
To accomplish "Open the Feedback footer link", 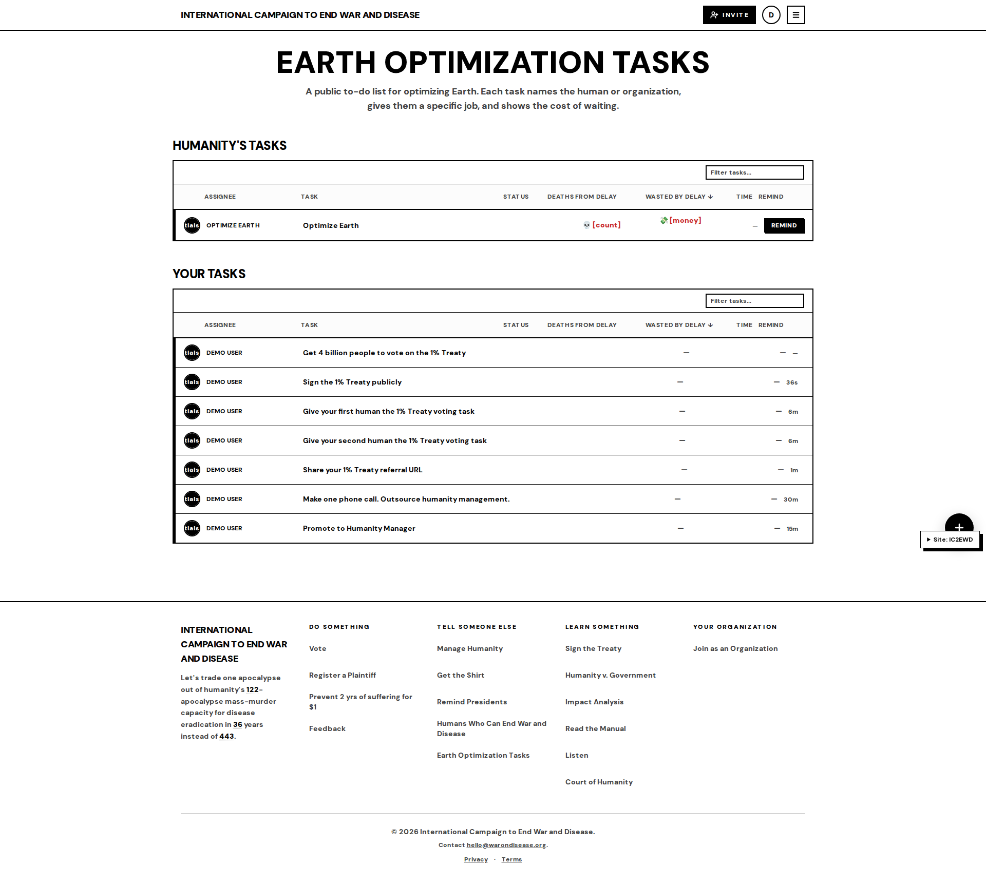I will click(x=327, y=728).
